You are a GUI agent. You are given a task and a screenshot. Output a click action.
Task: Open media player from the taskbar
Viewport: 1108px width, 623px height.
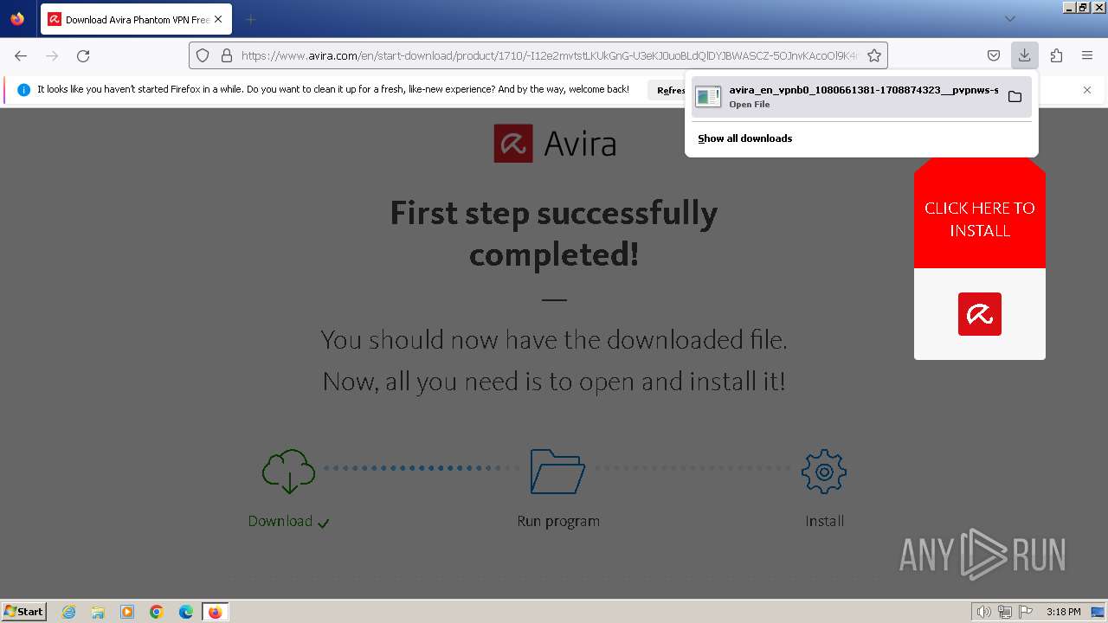click(127, 612)
